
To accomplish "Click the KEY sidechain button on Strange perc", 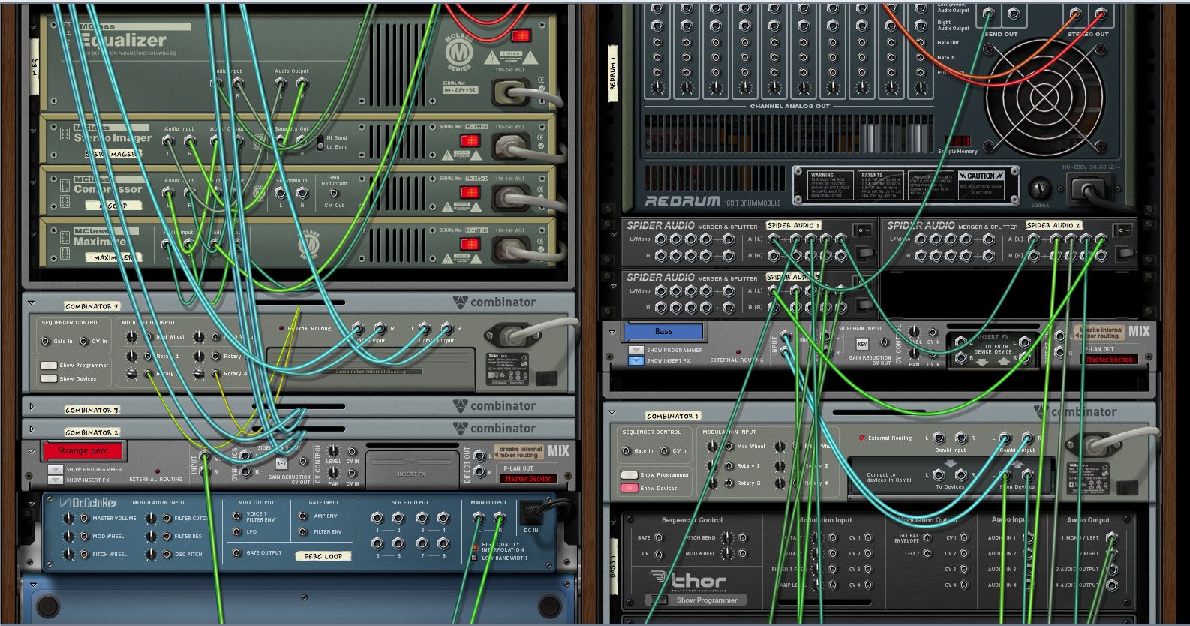I will coord(282,464).
